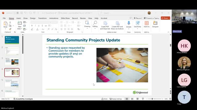Open the Review tab
The width and height of the screenshot is (197, 110).
coord(83,18)
